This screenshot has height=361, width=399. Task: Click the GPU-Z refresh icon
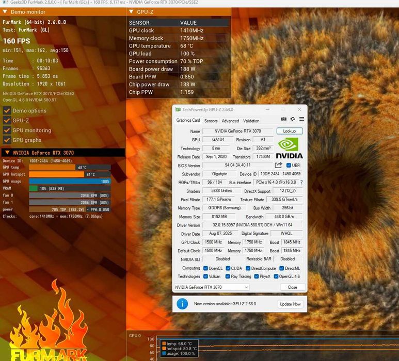coord(293,119)
